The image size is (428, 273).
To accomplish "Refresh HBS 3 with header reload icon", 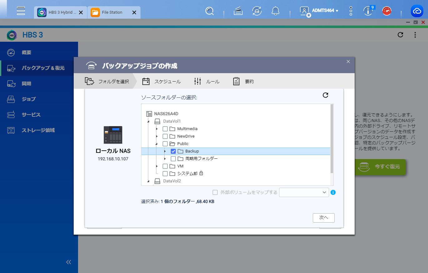I will (x=401, y=35).
